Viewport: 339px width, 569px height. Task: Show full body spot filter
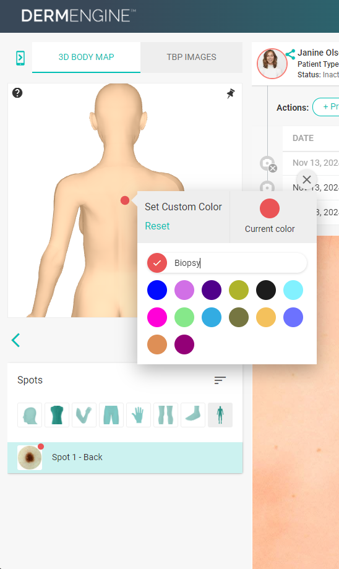220,415
